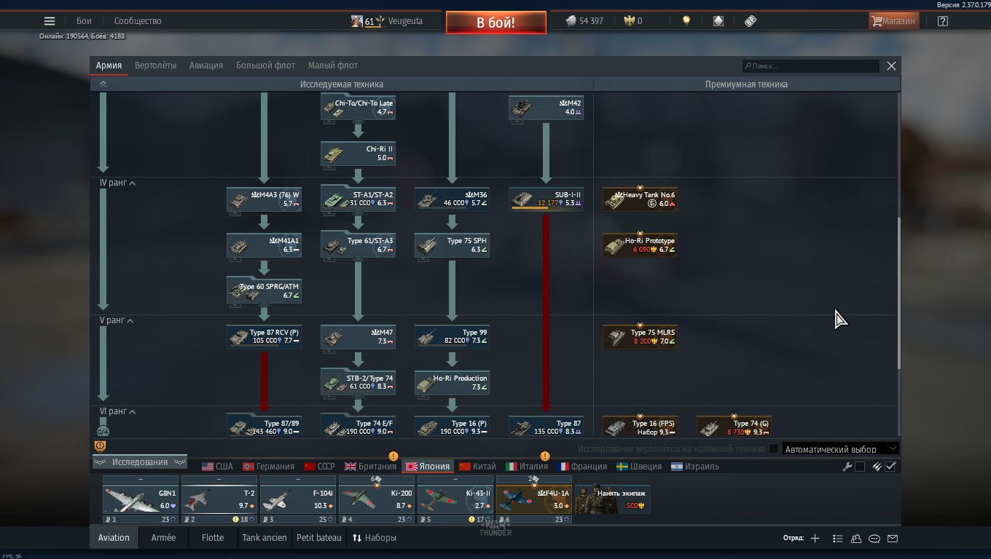The image size is (991, 559).
Task: Open the chat bubble icon
Action: coord(874,539)
